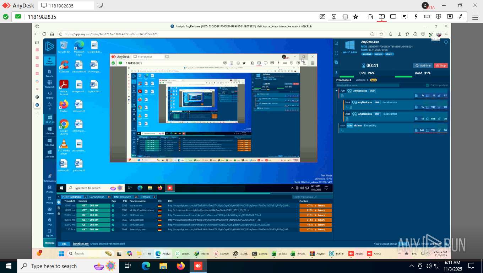Select the 8064 slui.exe process row
The height and width of the screenshot is (273, 483).
394,128
